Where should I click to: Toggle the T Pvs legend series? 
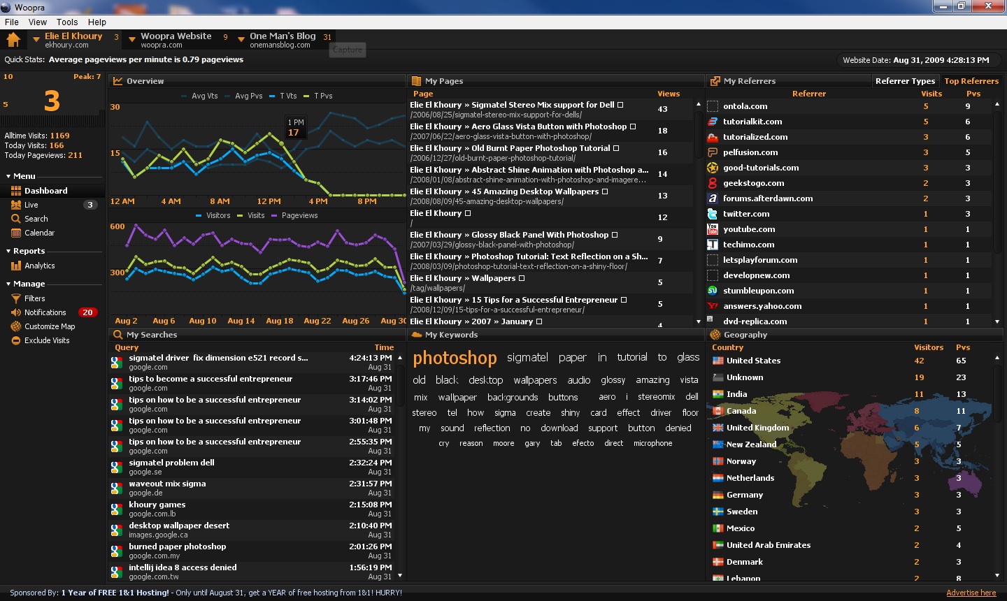coord(318,96)
